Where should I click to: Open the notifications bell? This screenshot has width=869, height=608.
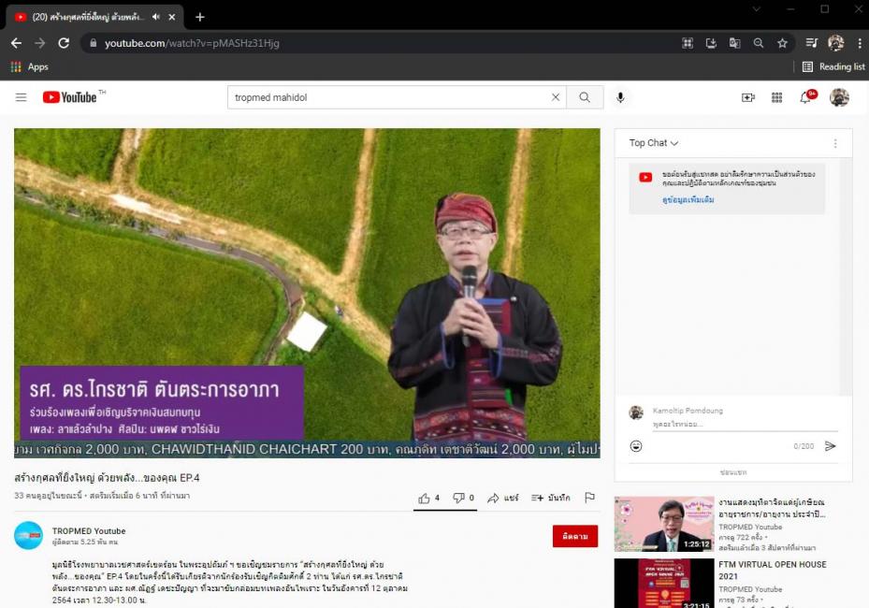point(805,97)
